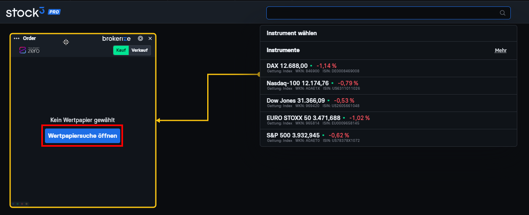Click the Nasdaq-100 ISIN US6311011026
The image size is (529, 215).
(342, 89)
